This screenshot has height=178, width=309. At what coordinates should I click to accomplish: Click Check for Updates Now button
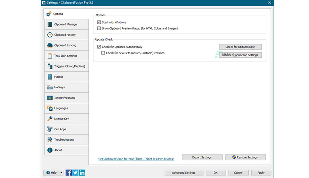[240, 47]
